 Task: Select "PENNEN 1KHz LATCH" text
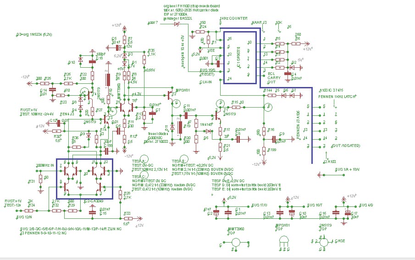coord(337,97)
